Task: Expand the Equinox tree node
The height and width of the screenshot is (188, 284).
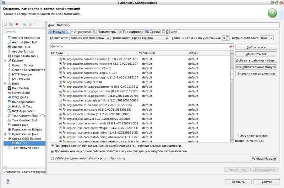Action: tap(5, 60)
